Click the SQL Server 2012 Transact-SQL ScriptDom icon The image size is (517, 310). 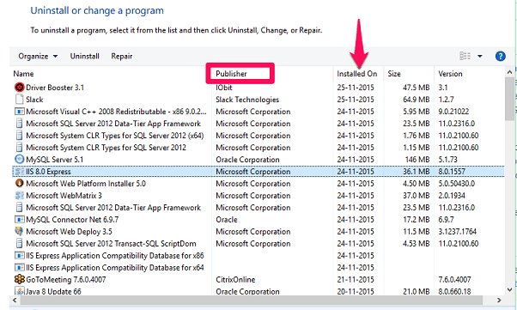pos(20,243)
